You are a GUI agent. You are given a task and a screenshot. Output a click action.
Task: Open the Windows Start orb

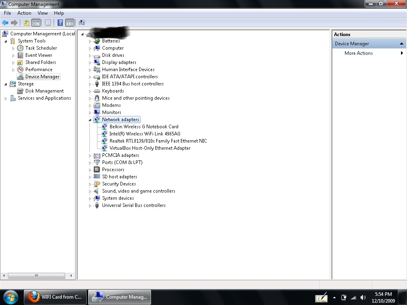click(10, 297)
